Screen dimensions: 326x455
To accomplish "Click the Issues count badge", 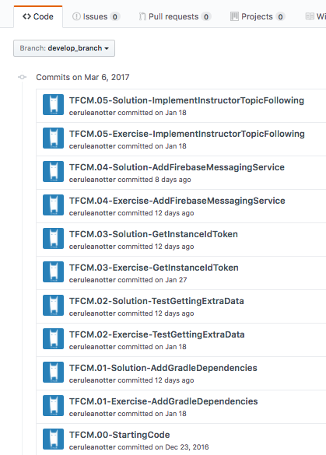I will (x=115, y=17).
